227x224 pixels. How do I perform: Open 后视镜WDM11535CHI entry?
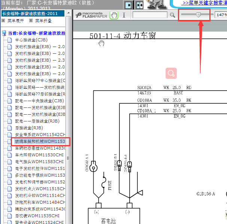37,216
